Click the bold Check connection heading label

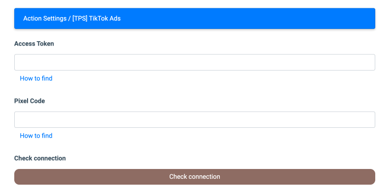tap(40, 158)
